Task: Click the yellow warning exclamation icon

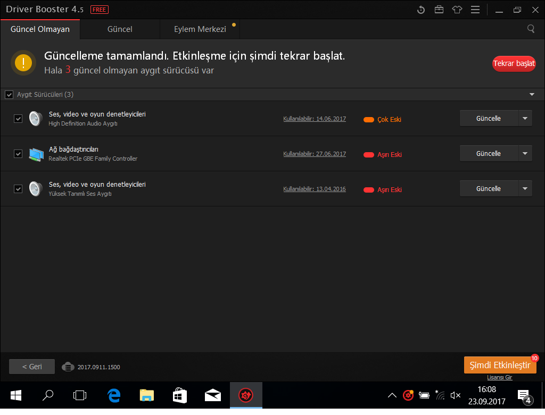Action: (x=23, y=63)
